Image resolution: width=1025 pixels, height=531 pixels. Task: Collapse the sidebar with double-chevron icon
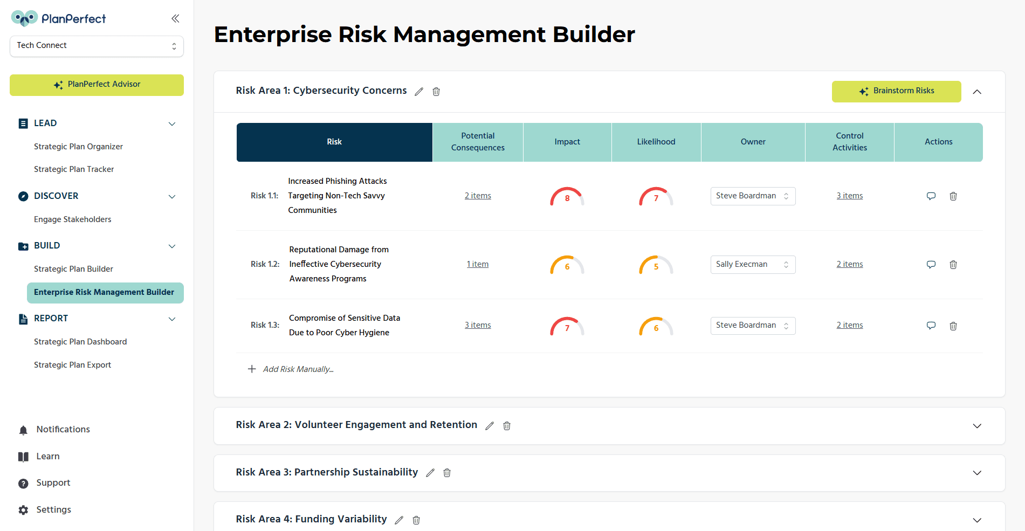pos(175,19)
